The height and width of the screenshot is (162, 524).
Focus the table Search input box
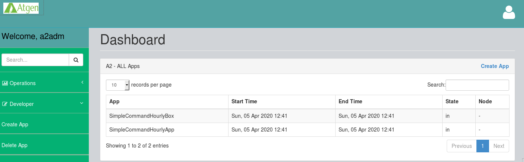tap(477, 85)
